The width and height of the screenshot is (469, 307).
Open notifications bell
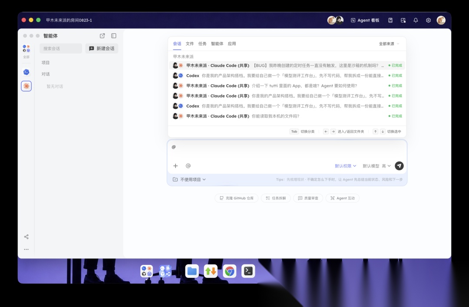pos(416,20)
